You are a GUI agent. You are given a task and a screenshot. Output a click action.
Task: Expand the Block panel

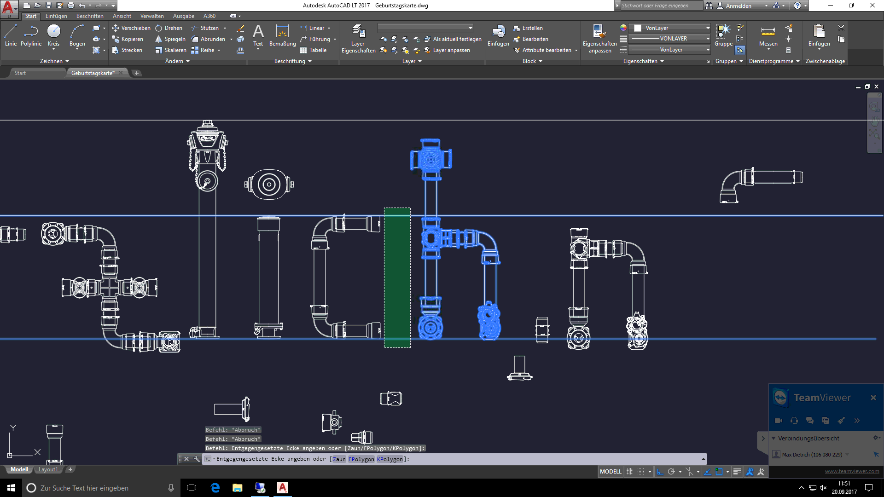point(532,61)
